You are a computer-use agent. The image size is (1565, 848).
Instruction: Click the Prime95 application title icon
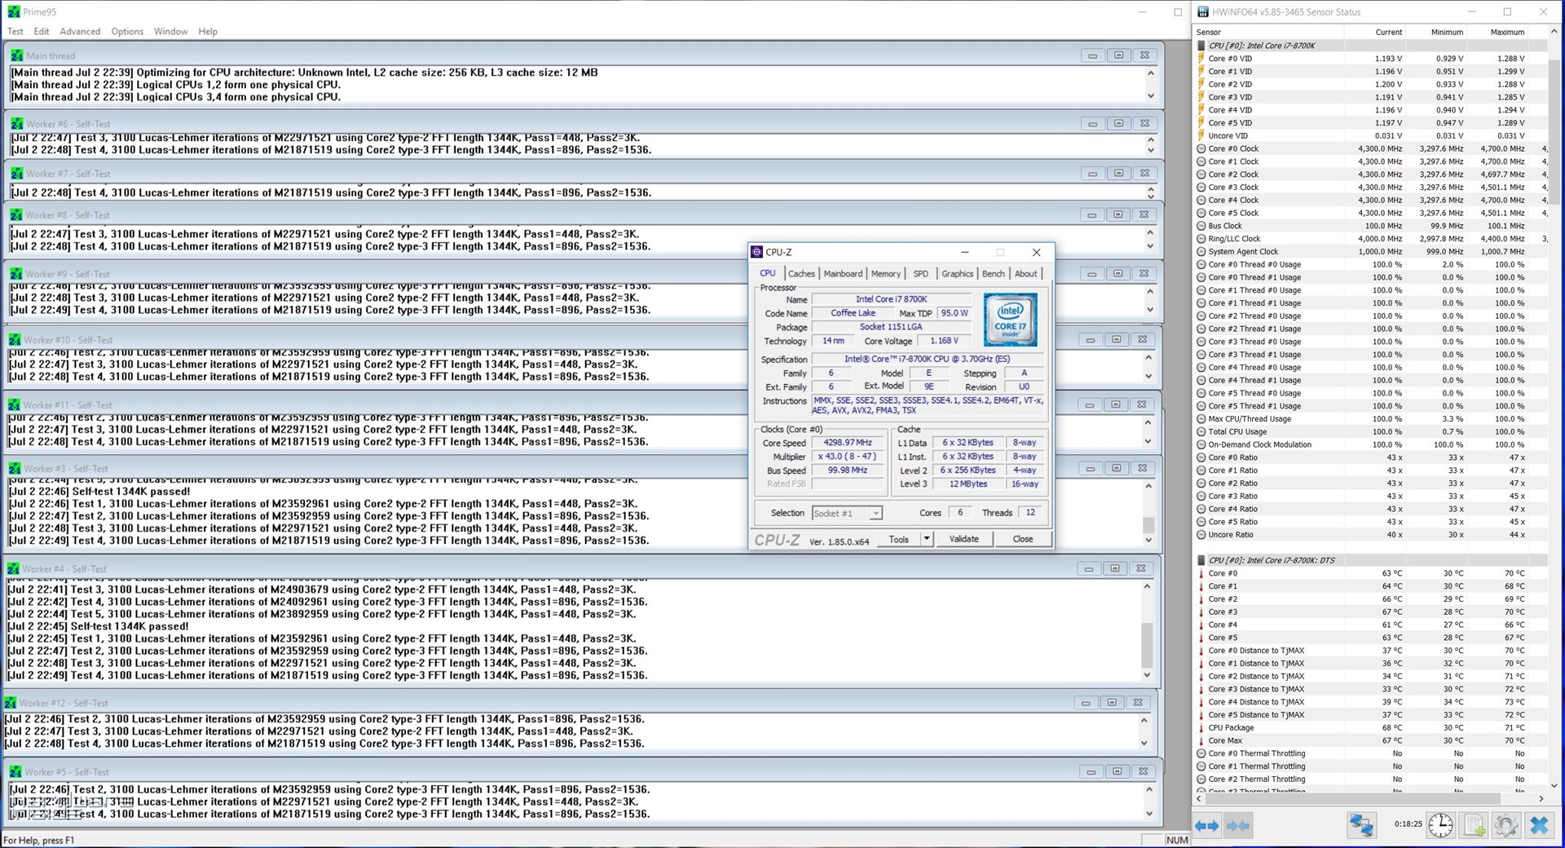(13, 11)
